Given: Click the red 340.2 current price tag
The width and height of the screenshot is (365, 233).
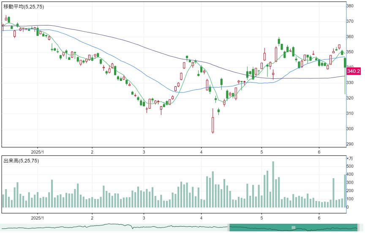Looking at the screenshot, I should (x=353, y=71).
